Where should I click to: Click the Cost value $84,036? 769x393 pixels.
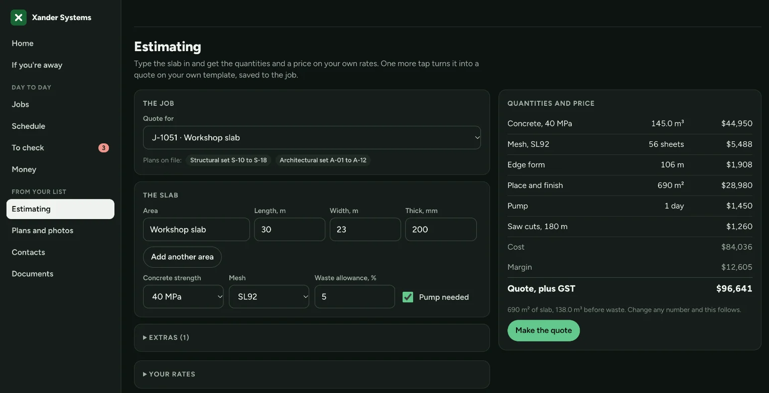click(737, 247)
